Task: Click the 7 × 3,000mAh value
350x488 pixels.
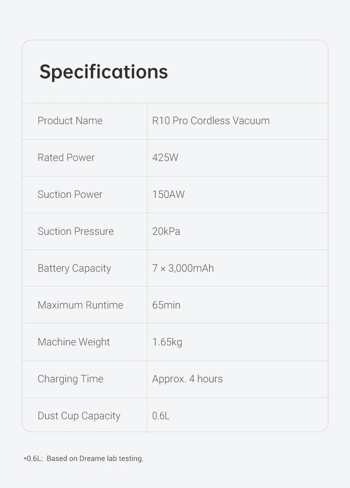Action: (183, 268)
